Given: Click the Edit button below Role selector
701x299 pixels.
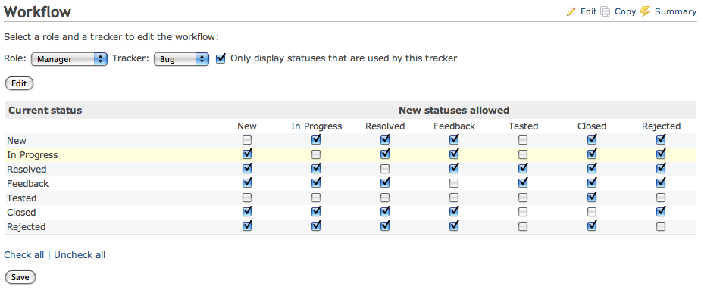Looking at the screenshot, I should click(x=19, y=83).
